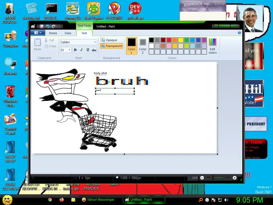This screenshot has width=273, height=205.
Task: Open file explorer folder on taskbar
Action: click(x=73, y=200)
